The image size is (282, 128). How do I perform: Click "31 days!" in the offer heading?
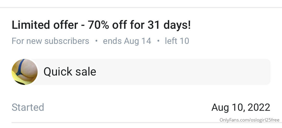pyautogui.click(x=169, y=25)
